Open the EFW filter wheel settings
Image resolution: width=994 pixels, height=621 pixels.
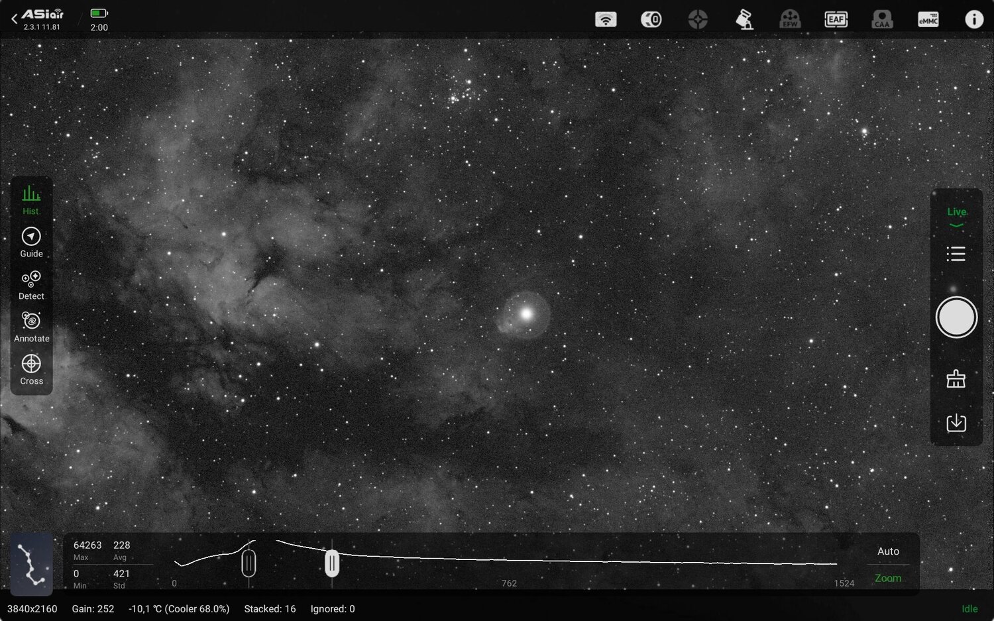pyautogui.click(x=790, y=19)
